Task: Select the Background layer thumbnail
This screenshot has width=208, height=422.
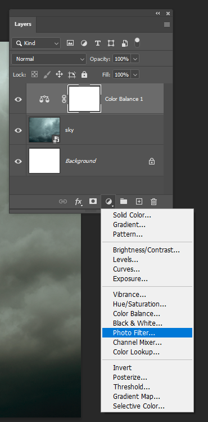Action: point(44,161)
